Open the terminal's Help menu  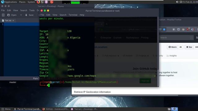pos(82,15)
